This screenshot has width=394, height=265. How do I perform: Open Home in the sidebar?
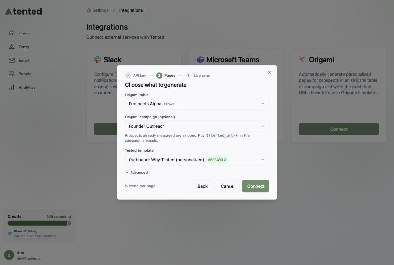tap(24, 33)
